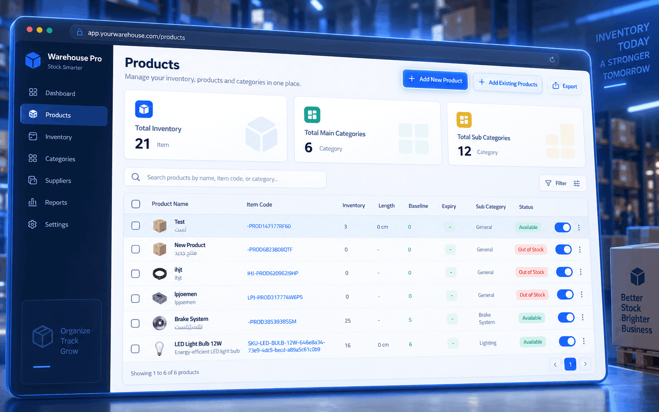The height and width of the screenshot is (412, 659).
Task: Click the filter sliders icon
Action: (577, 184)
